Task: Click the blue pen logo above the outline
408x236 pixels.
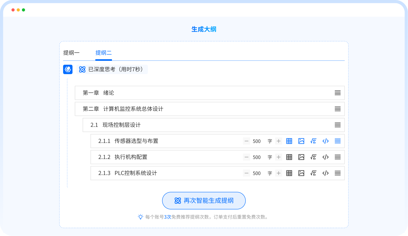Action: point(68,69)
